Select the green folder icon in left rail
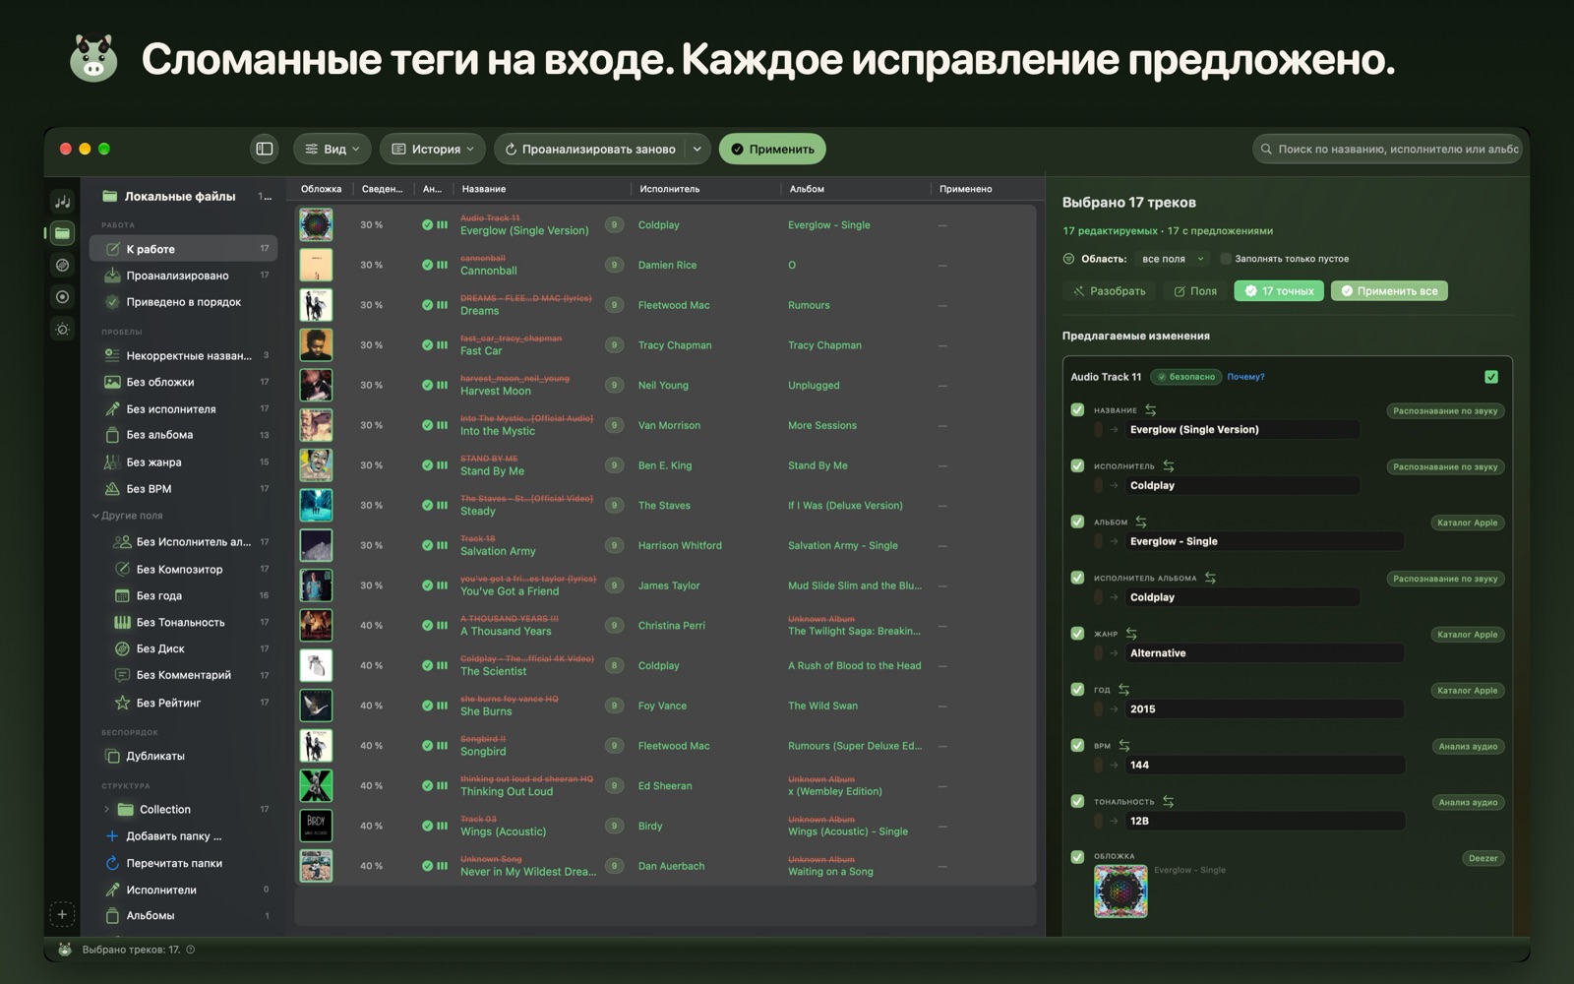The height and width of the screenshot is (984, 1574). [62, 233]
